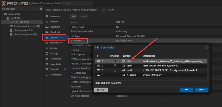Click the Reset button

[x=201, y=90]
